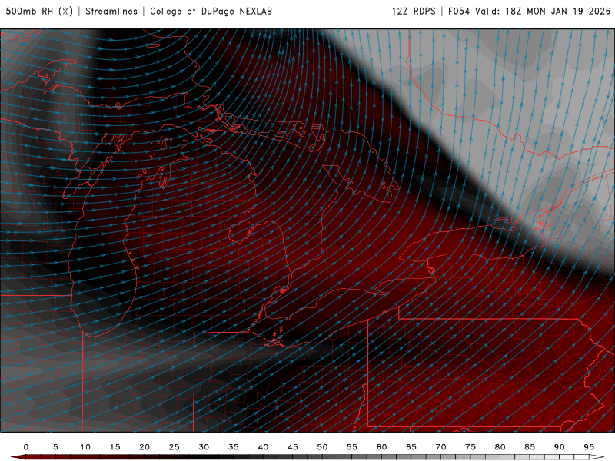Viewport: 615px width, 461px height.
Task: Click the white right arrow end of color bar
Action: pos(597,457)
